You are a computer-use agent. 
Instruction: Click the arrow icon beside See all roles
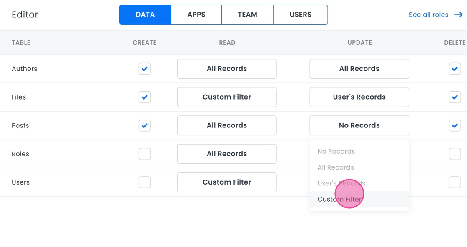[x=458, y=15]
